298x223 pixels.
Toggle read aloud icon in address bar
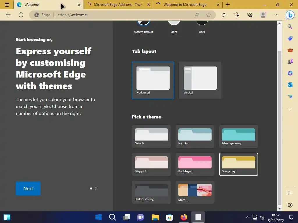pos(197,15)
